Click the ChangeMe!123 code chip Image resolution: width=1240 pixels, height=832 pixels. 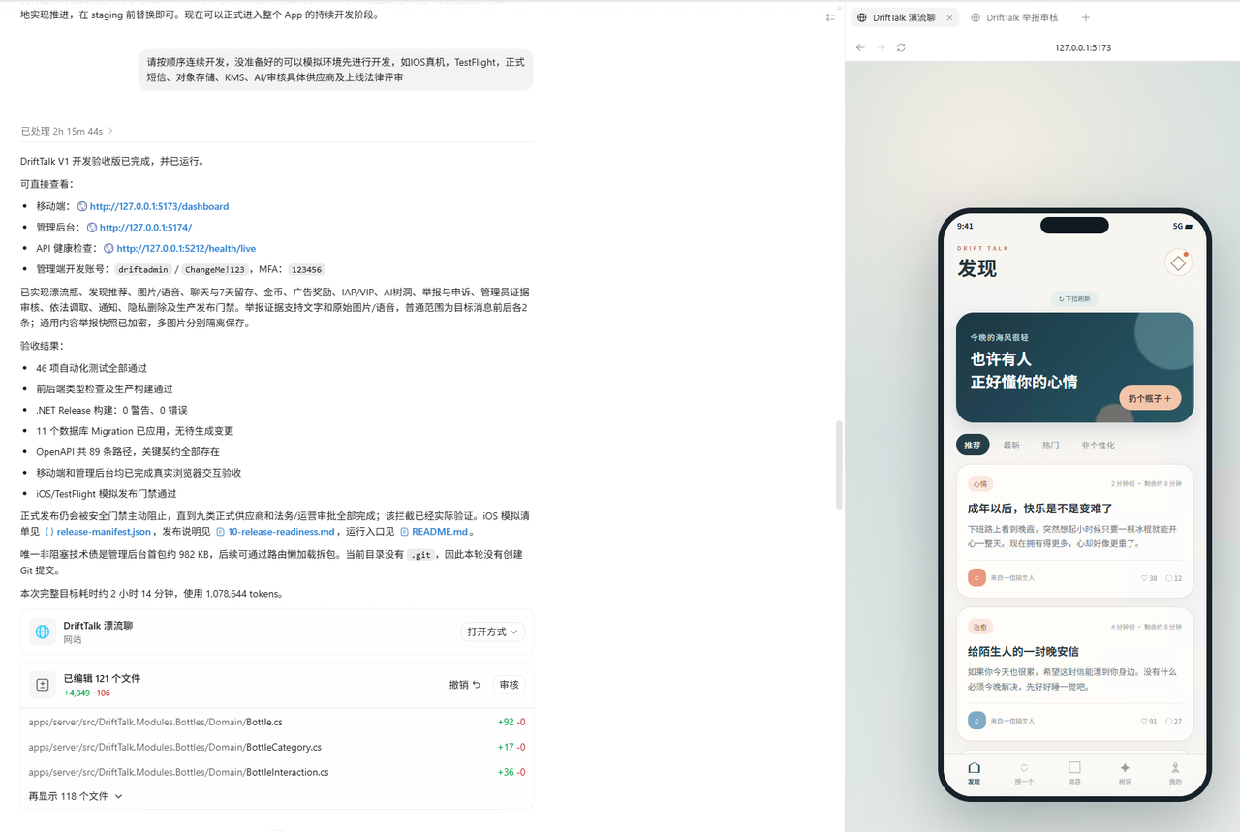(216, 269)
